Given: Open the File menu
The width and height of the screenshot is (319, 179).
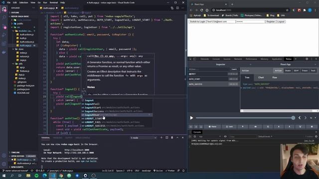Looking at the screenshot, I should [x=8, y=2].
